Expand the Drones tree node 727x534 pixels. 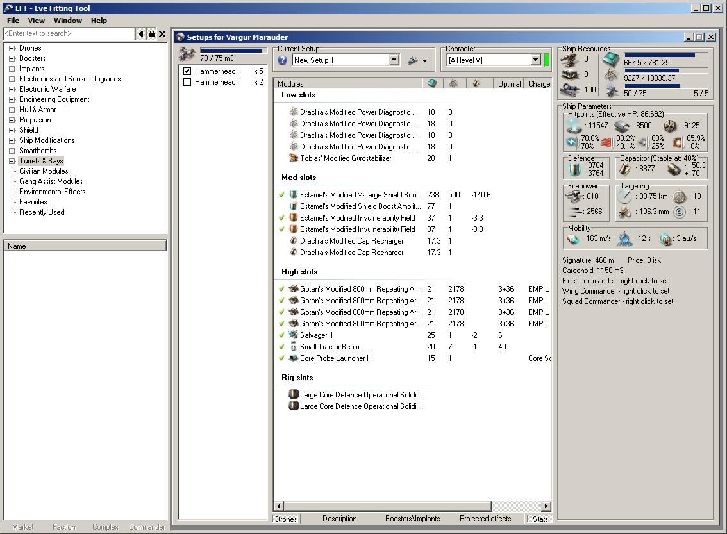click(12, 48)
